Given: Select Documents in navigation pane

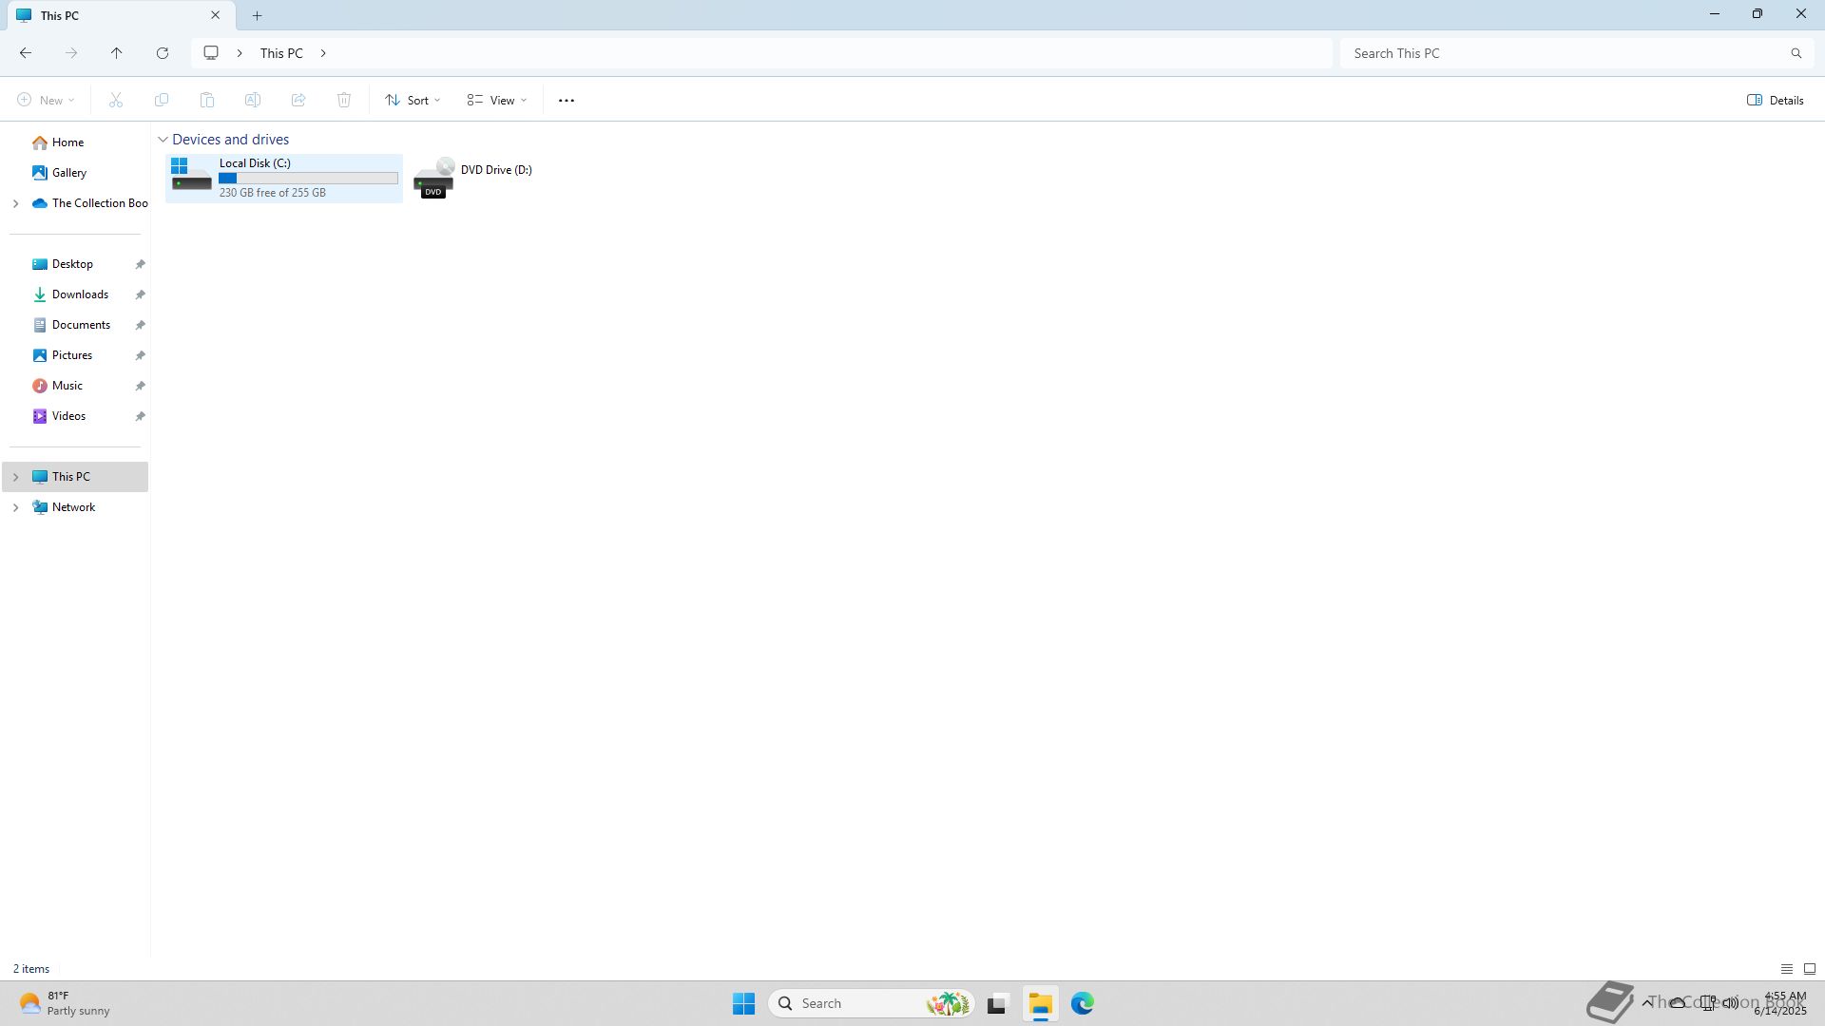Looking at the screenshot, I should coord(81,325).
